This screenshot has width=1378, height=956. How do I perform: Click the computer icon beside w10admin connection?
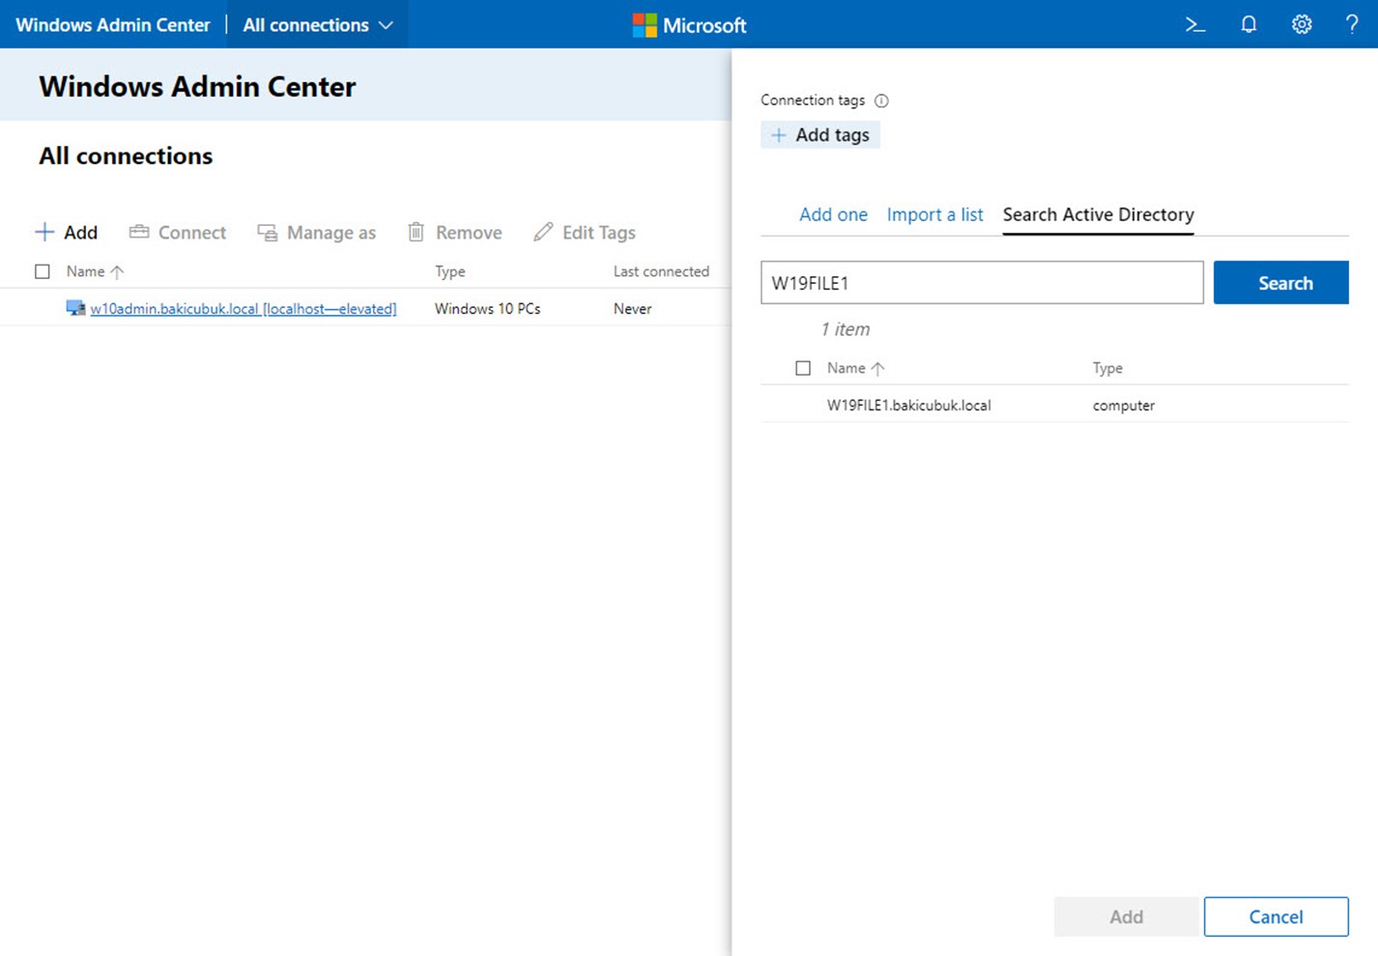(x=75, y=308)
